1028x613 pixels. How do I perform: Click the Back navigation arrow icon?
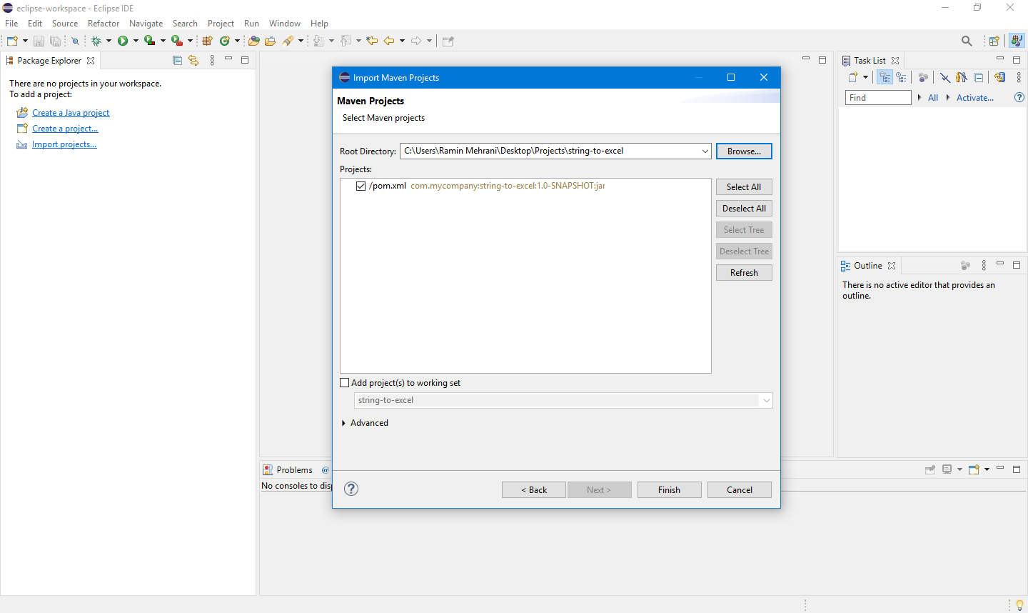389,41
